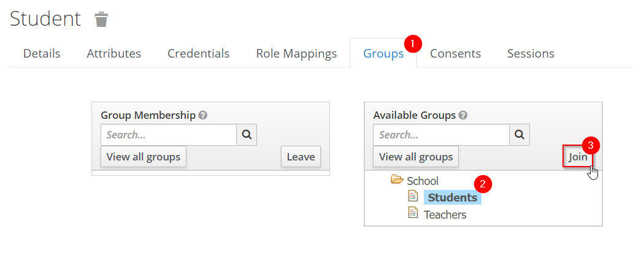The height and width of the screenshot is (256, 633).
Task: Click the magnifier icon in Available Groups search
Action: 519,135
